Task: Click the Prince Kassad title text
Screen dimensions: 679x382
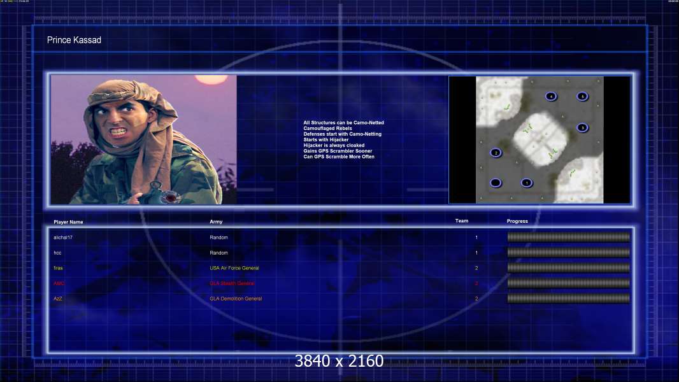Action: pos(74,40)
